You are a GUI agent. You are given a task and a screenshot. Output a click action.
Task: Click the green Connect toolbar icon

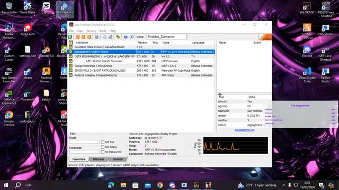pyautogui.click(x=70, y=37)
